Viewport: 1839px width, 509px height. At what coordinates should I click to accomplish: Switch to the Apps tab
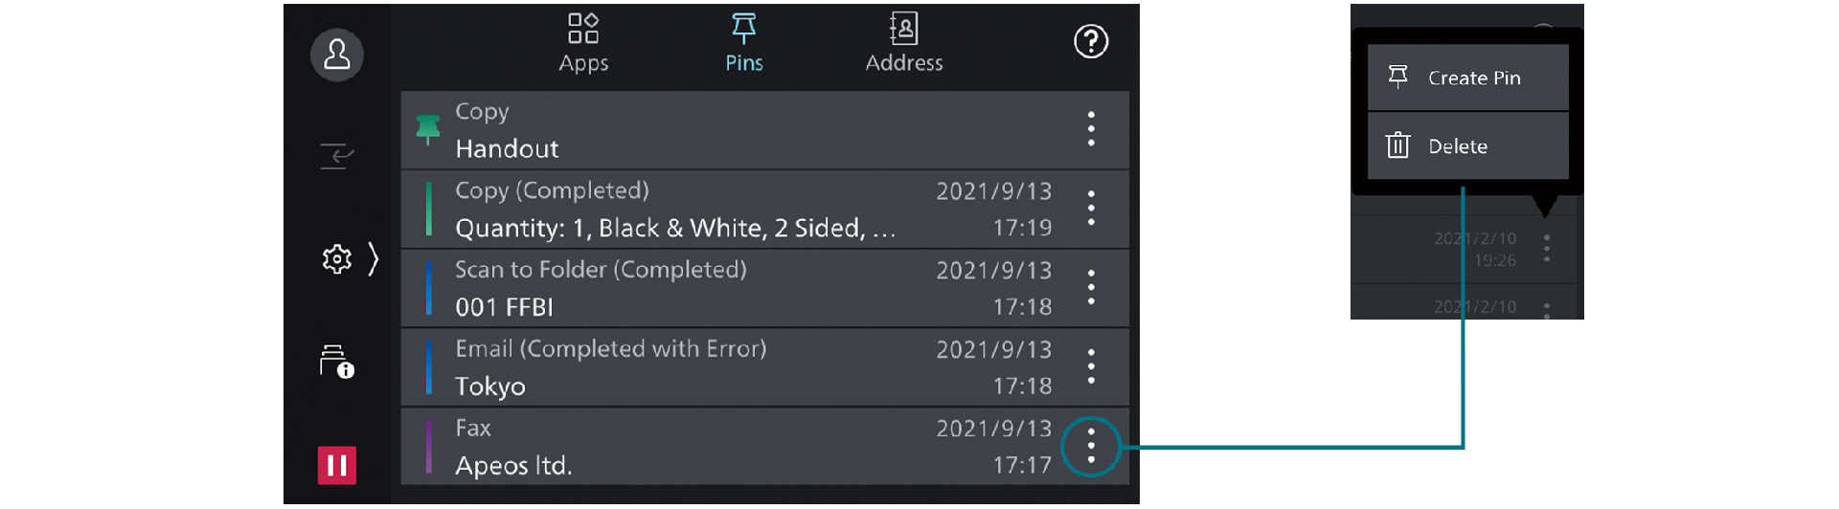[583, 43]
